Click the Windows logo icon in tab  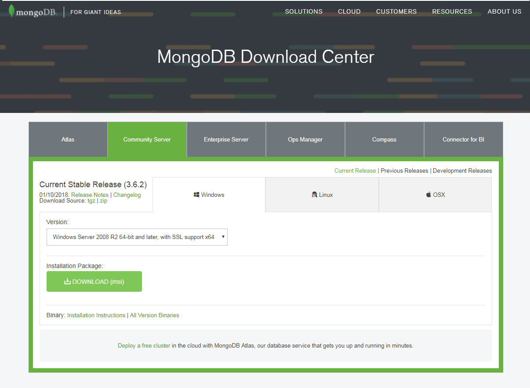(x=196, y=195)
